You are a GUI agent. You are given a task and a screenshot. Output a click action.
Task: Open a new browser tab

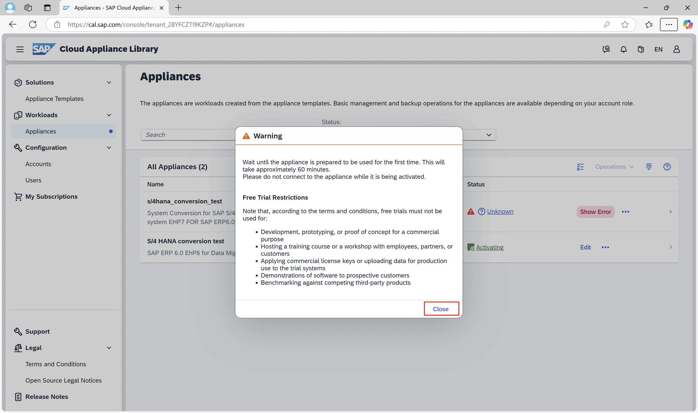(x=178, y=8)
